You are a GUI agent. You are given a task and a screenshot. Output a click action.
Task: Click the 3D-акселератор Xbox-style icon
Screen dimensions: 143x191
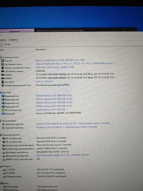[3, 110]
